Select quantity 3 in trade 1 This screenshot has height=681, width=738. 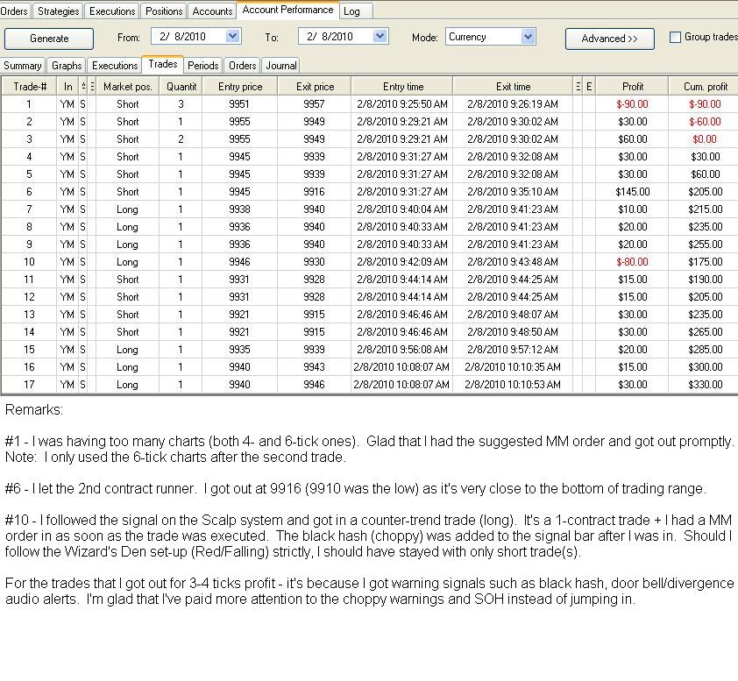click(181, 104)
